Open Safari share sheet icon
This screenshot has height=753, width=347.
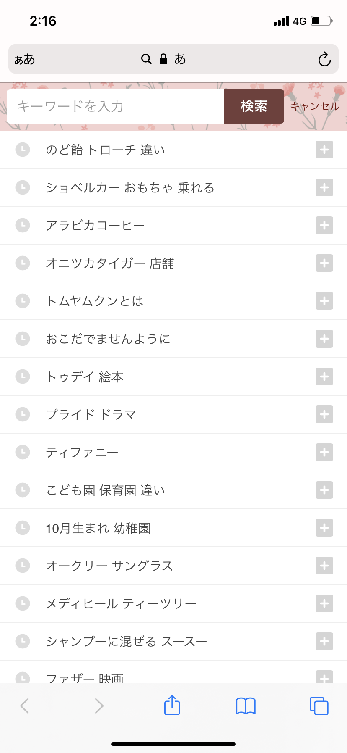[x=172, y=706]
